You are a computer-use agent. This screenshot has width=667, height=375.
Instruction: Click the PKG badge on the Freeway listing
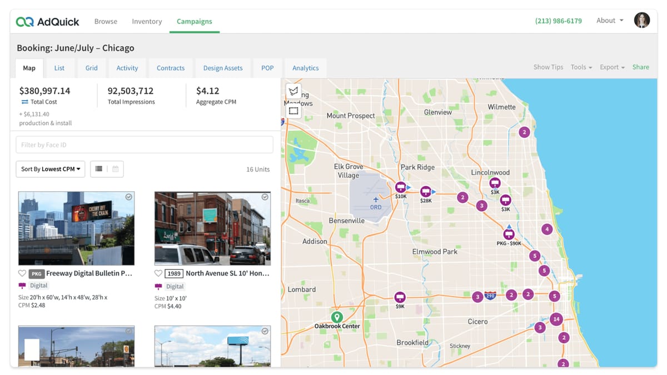coord(36,274)
